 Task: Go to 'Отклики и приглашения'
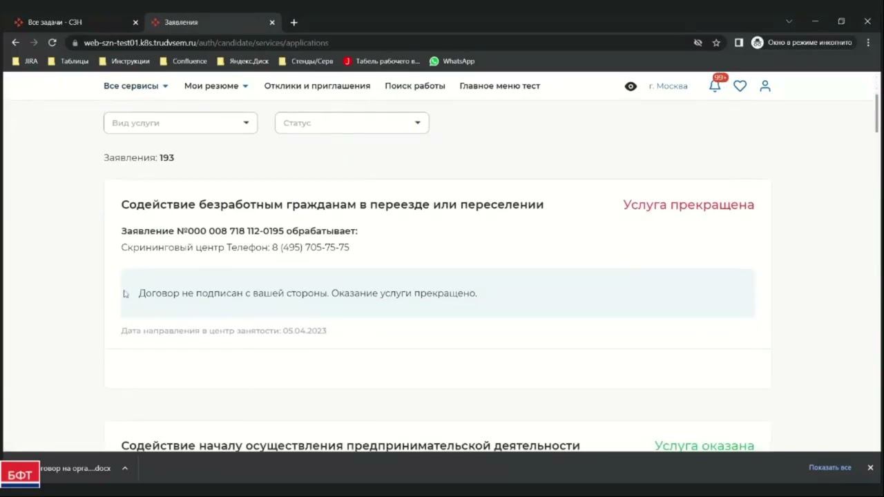click(x=317, y=86)
